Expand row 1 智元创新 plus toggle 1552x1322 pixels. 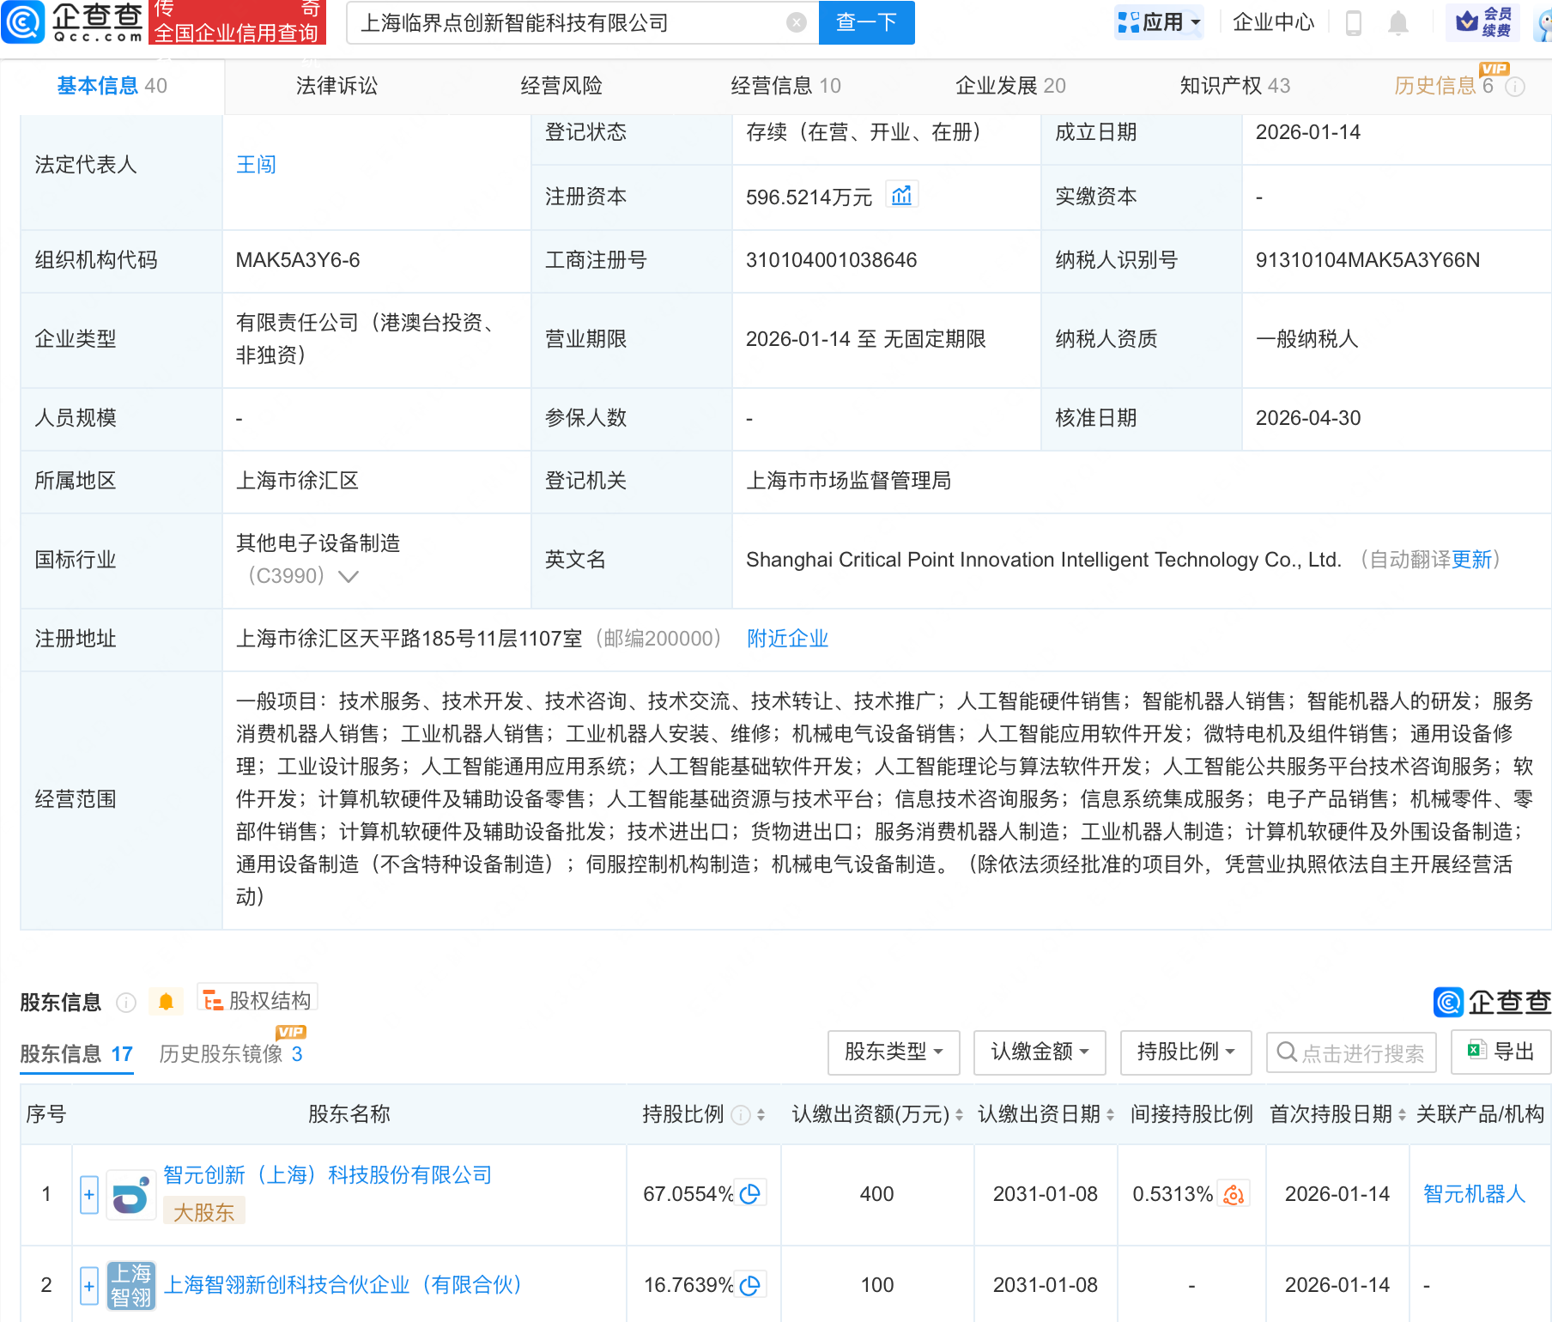(89, 1195)
